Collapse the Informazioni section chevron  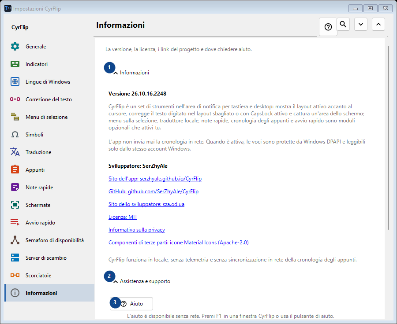[x=116, y=73]
